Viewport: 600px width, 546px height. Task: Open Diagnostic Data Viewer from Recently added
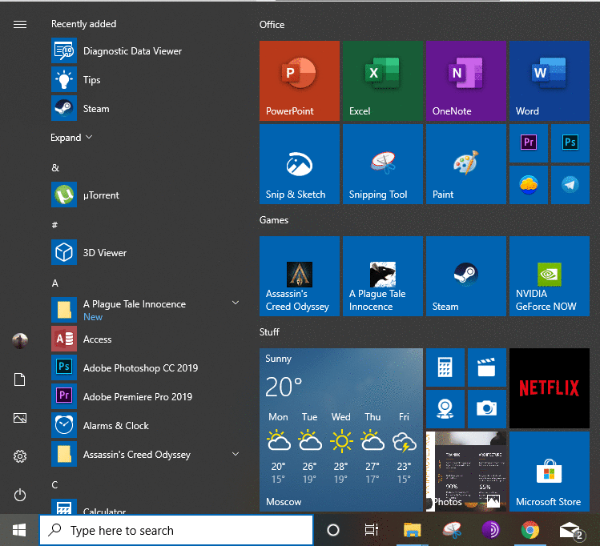click(147, 51)
